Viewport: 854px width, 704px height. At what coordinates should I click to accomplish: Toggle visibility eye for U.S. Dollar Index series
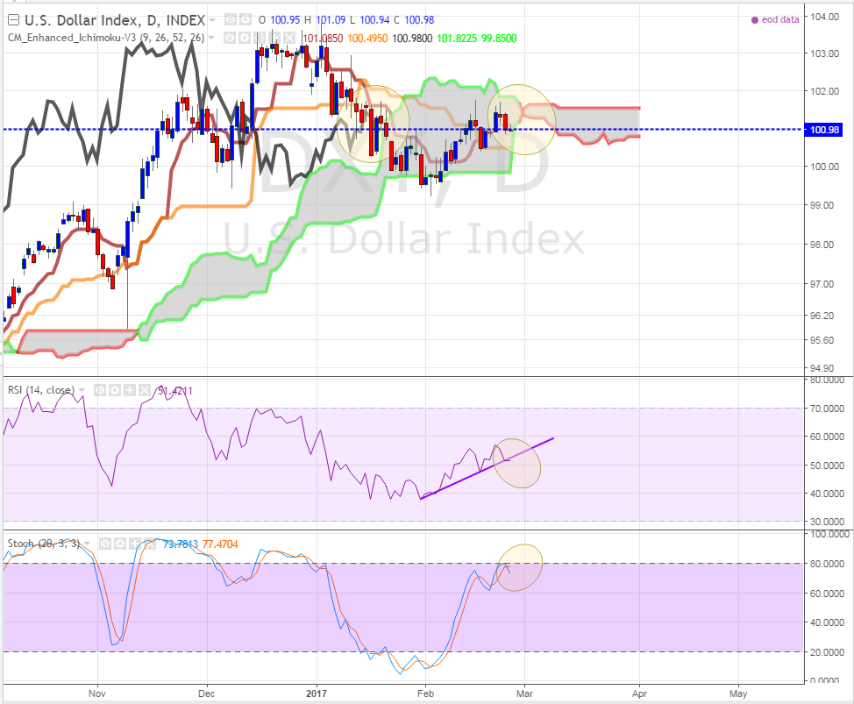(x=231, y=20)
